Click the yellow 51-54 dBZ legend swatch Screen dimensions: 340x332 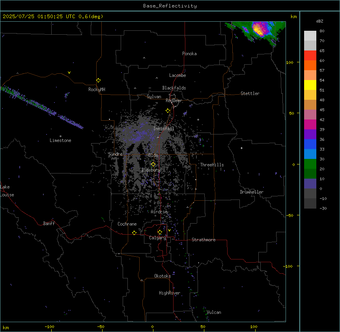[x=310, y=85]
